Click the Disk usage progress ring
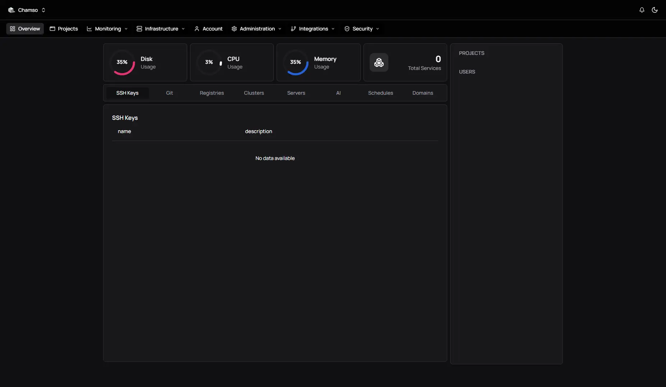 pyautogui.click(x=122, y=62)
